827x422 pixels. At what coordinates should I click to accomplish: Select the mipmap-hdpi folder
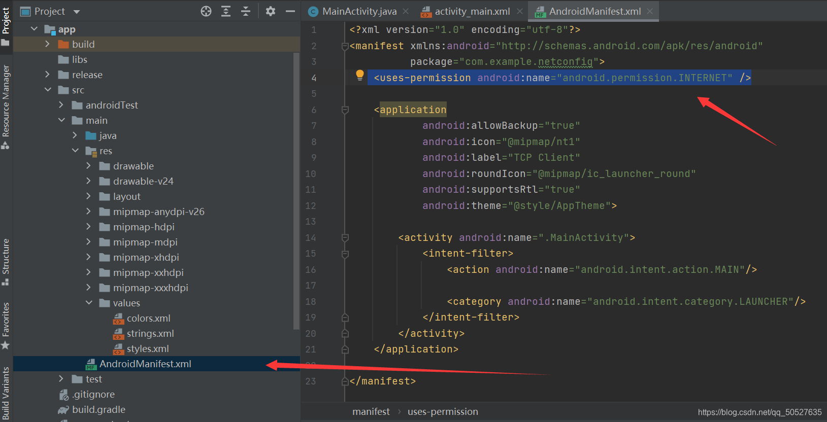click(x=144, y=227)
